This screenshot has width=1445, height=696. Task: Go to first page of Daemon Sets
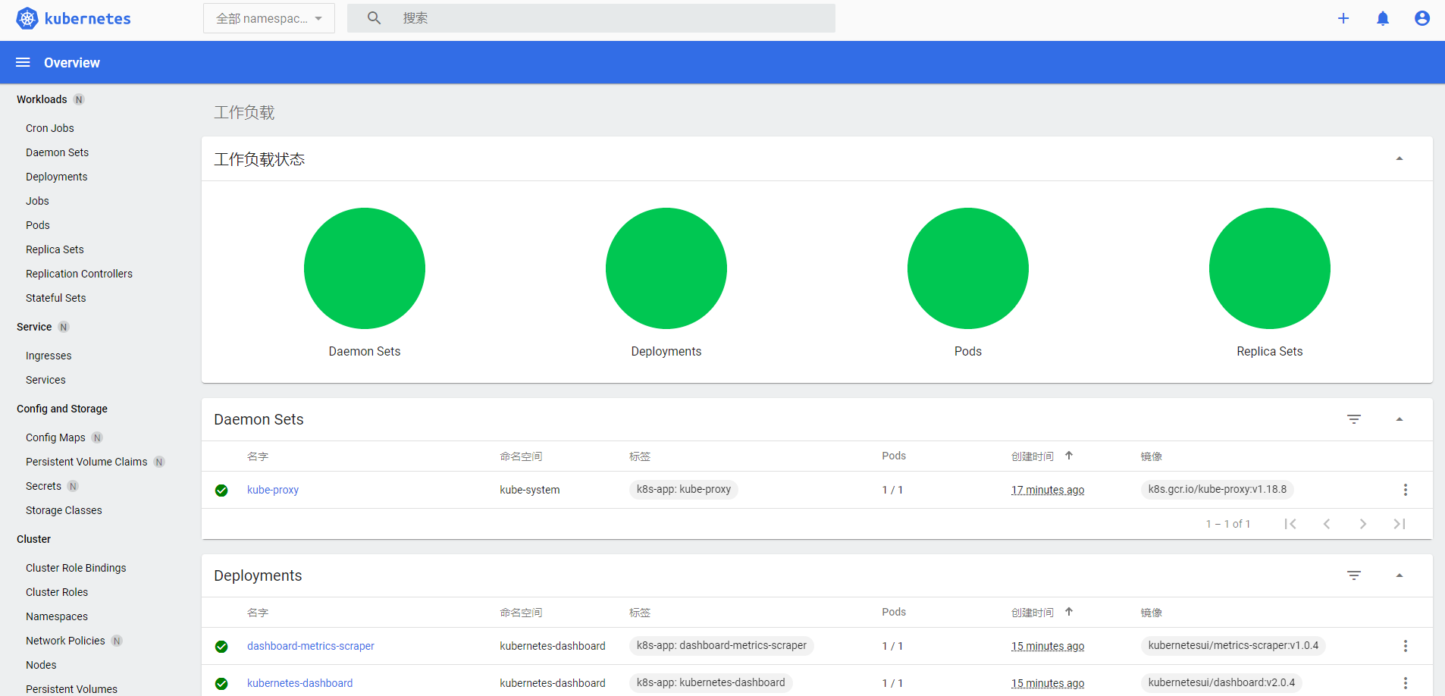pyautogui.click(x=1290, y=524)
